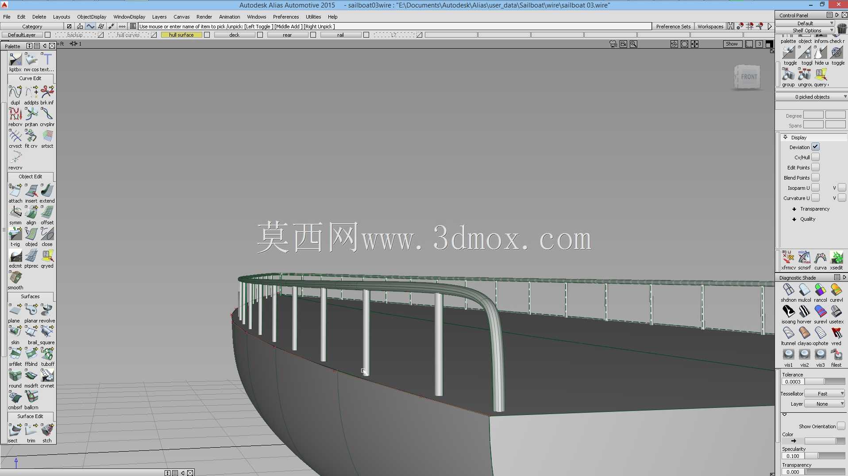
Task: Choose the addpts curve edit tool
Action: [31, 92]
